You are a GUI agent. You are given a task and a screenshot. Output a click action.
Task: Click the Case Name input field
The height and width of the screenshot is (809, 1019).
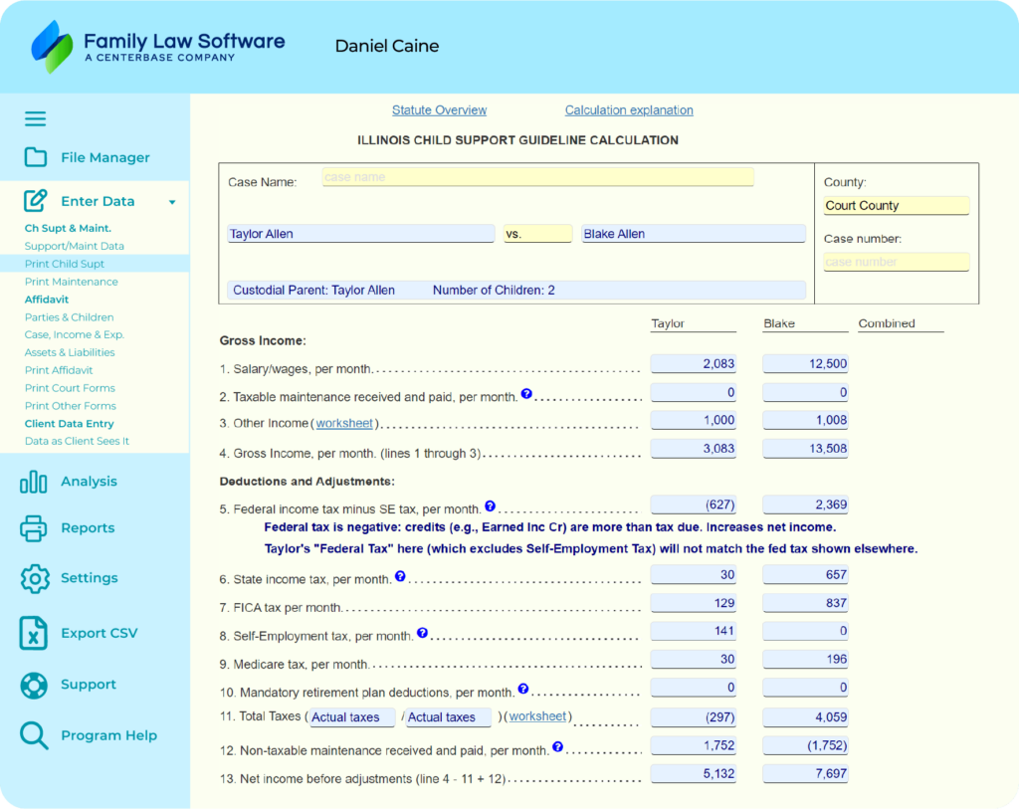[537, 177]
